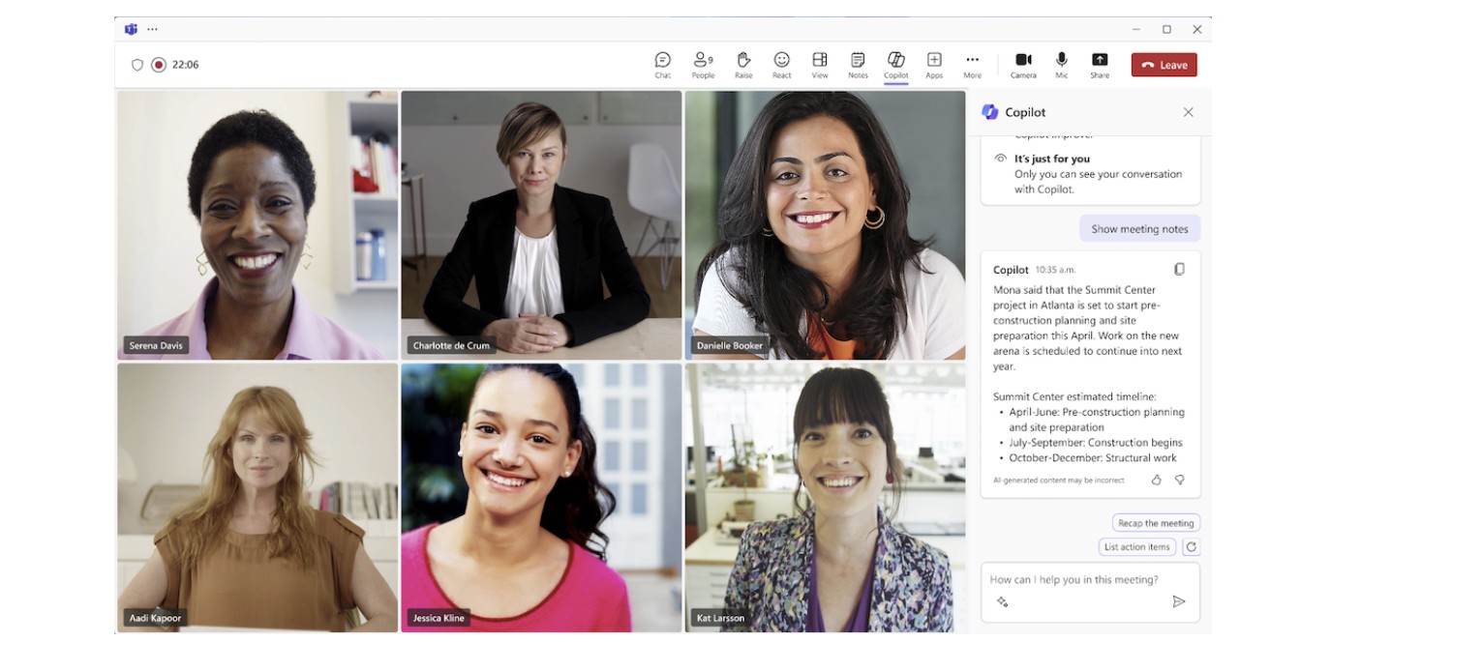Open the ellipsis menu in title bar
1482x671 pixels.
click(152, 29)
